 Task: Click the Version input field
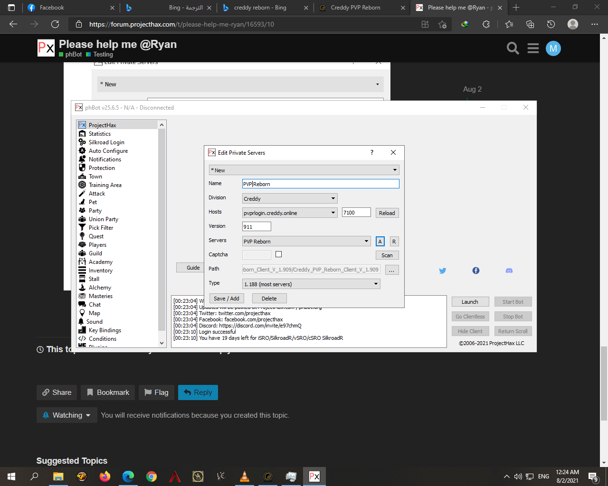pyautogui.click(x=256, y=227)
